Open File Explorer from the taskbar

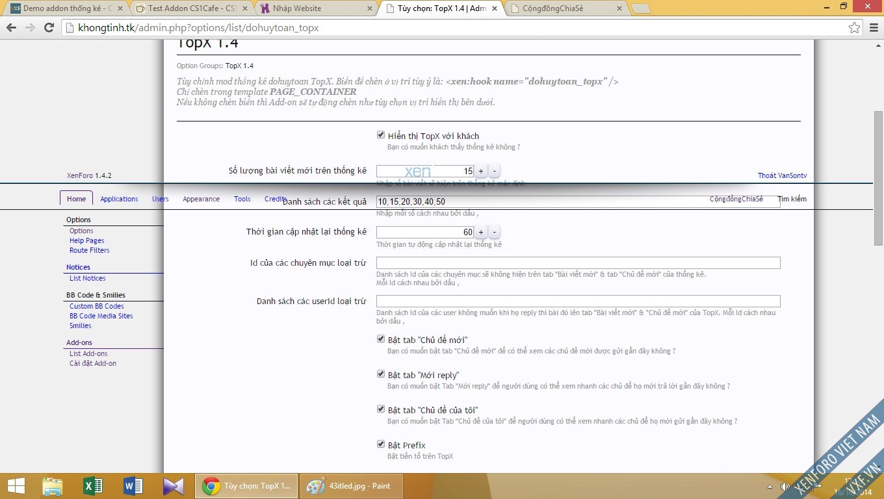(x=53, y=486)
